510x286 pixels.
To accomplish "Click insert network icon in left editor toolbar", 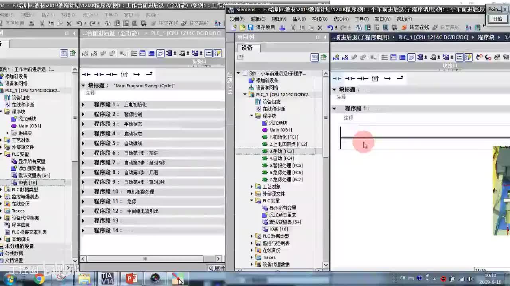I will [x=85, y=53].
